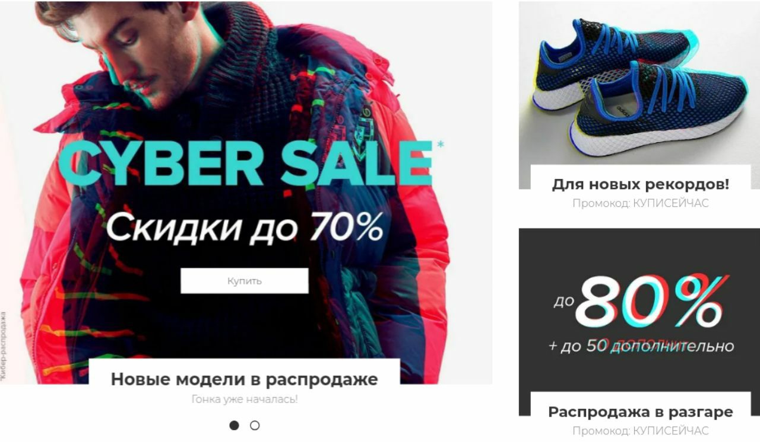
Task: Click the white Купить button
Action: point(245,281)
